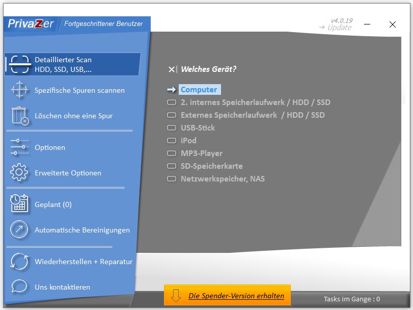Open Detaillierter Scan HDD, SSD, USB menu entry
Image resolution: width=413 pixels, height=310 pixels.
click(72, 64)
